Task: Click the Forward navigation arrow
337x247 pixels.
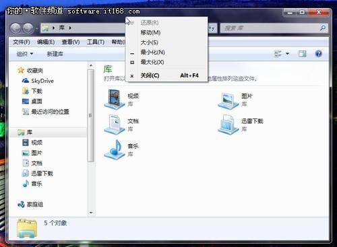Action: tap(28, 28)
